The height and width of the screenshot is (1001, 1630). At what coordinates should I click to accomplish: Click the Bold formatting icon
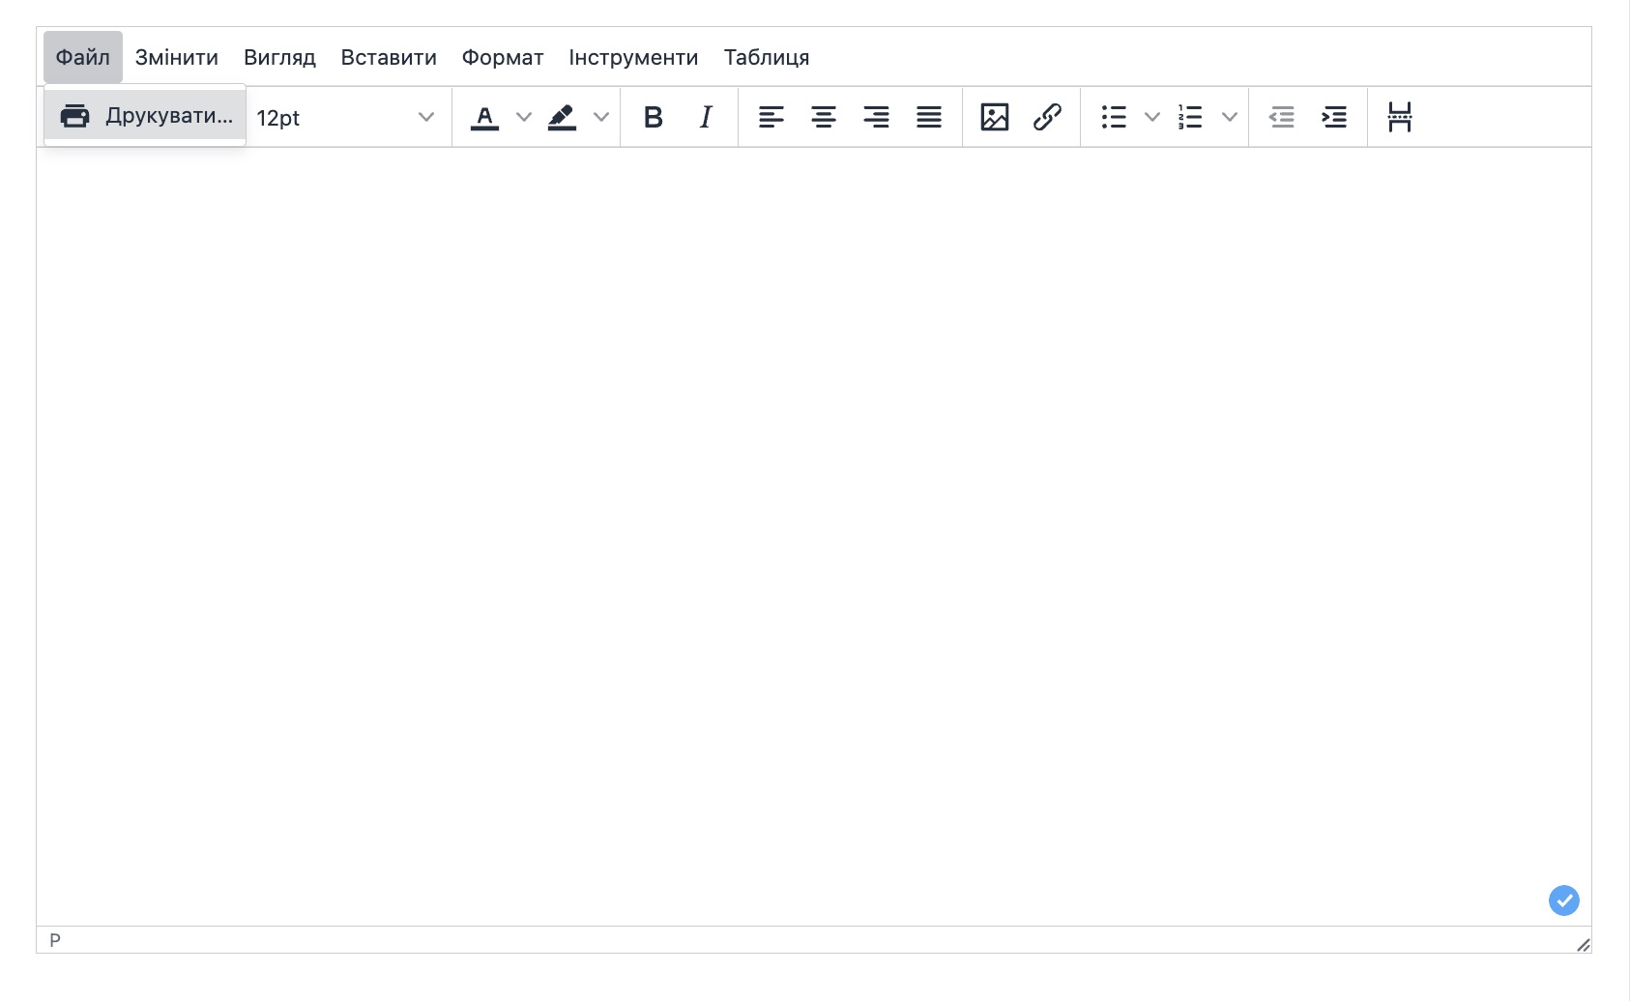click(x=654, y=117)
